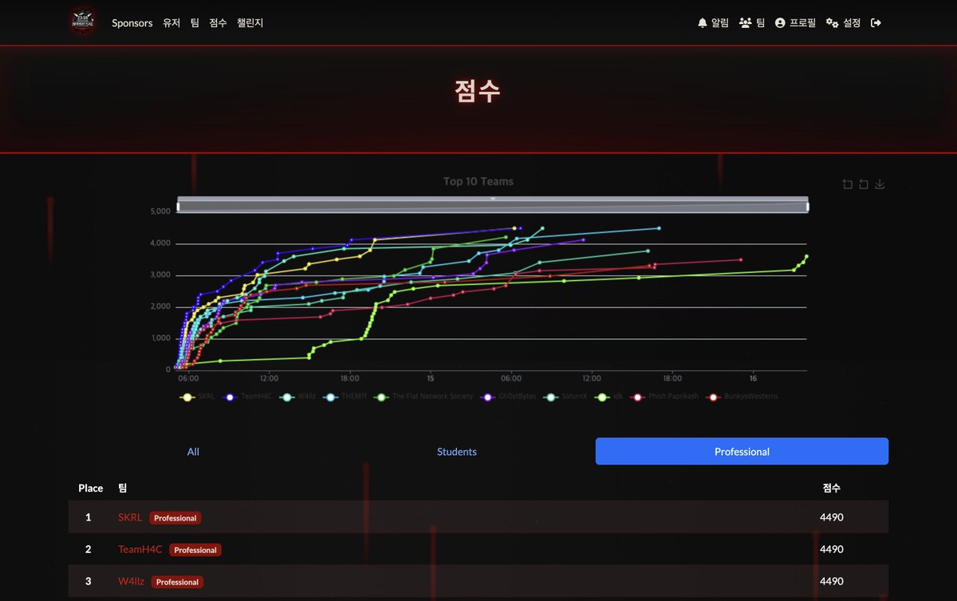Open the W4llz team link
957x601 pixels.
131,582
